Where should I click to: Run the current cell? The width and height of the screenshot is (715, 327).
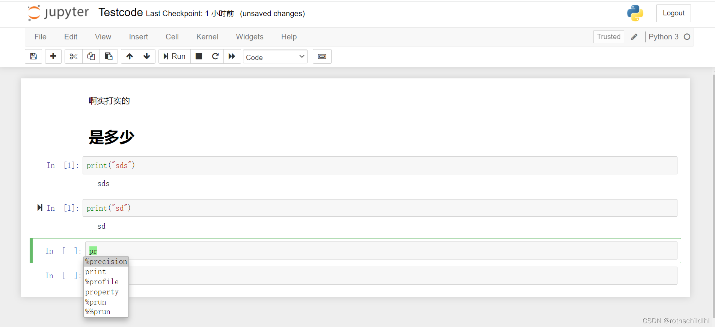175,56
